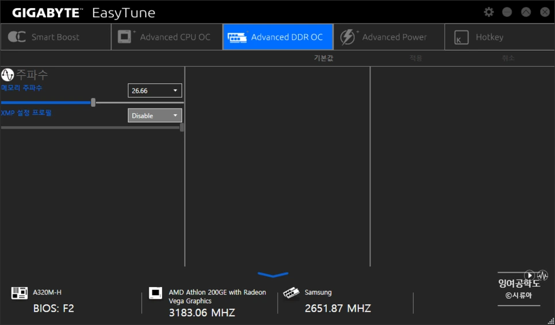Screen dimensions: 555x325
Task: Click the 기본값 default button
Action: coord(323,58)
